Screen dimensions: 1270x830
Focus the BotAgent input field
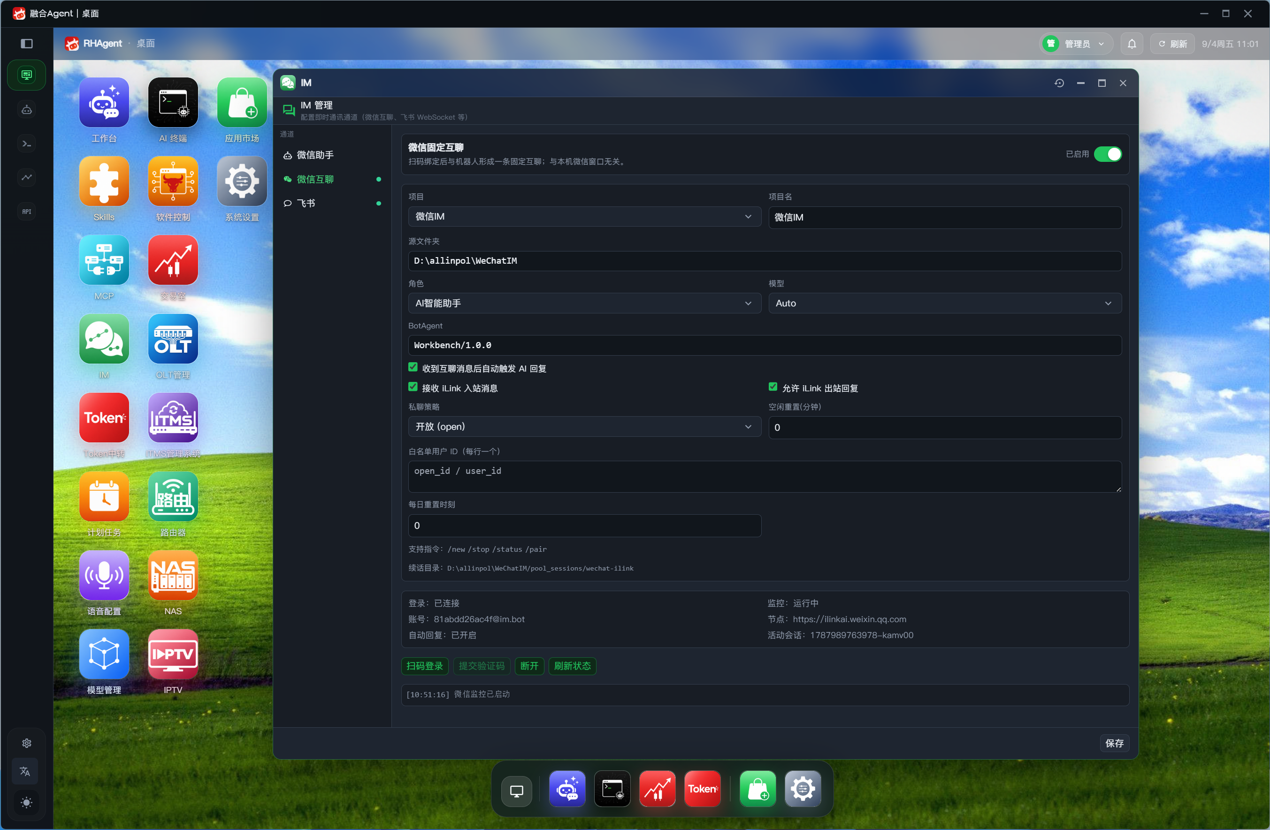[x=765, y=346]
